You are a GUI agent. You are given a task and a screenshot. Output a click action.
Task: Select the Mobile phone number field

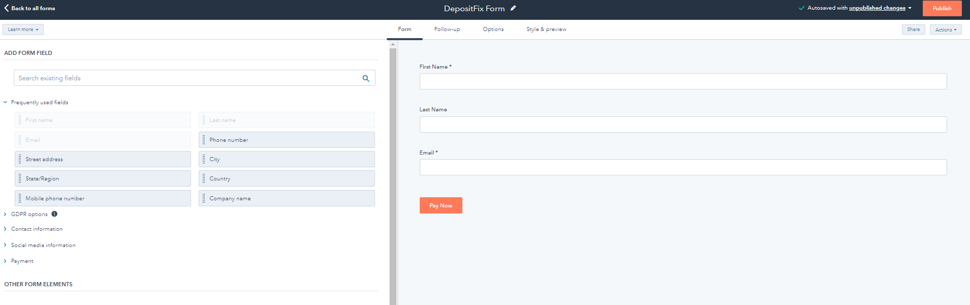pyautogui.click(x=103, y=198)
